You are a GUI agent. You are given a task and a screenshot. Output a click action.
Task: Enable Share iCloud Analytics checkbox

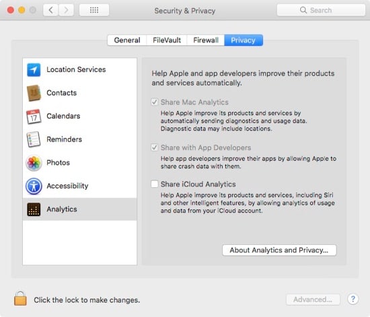click(x=155, y=184)
